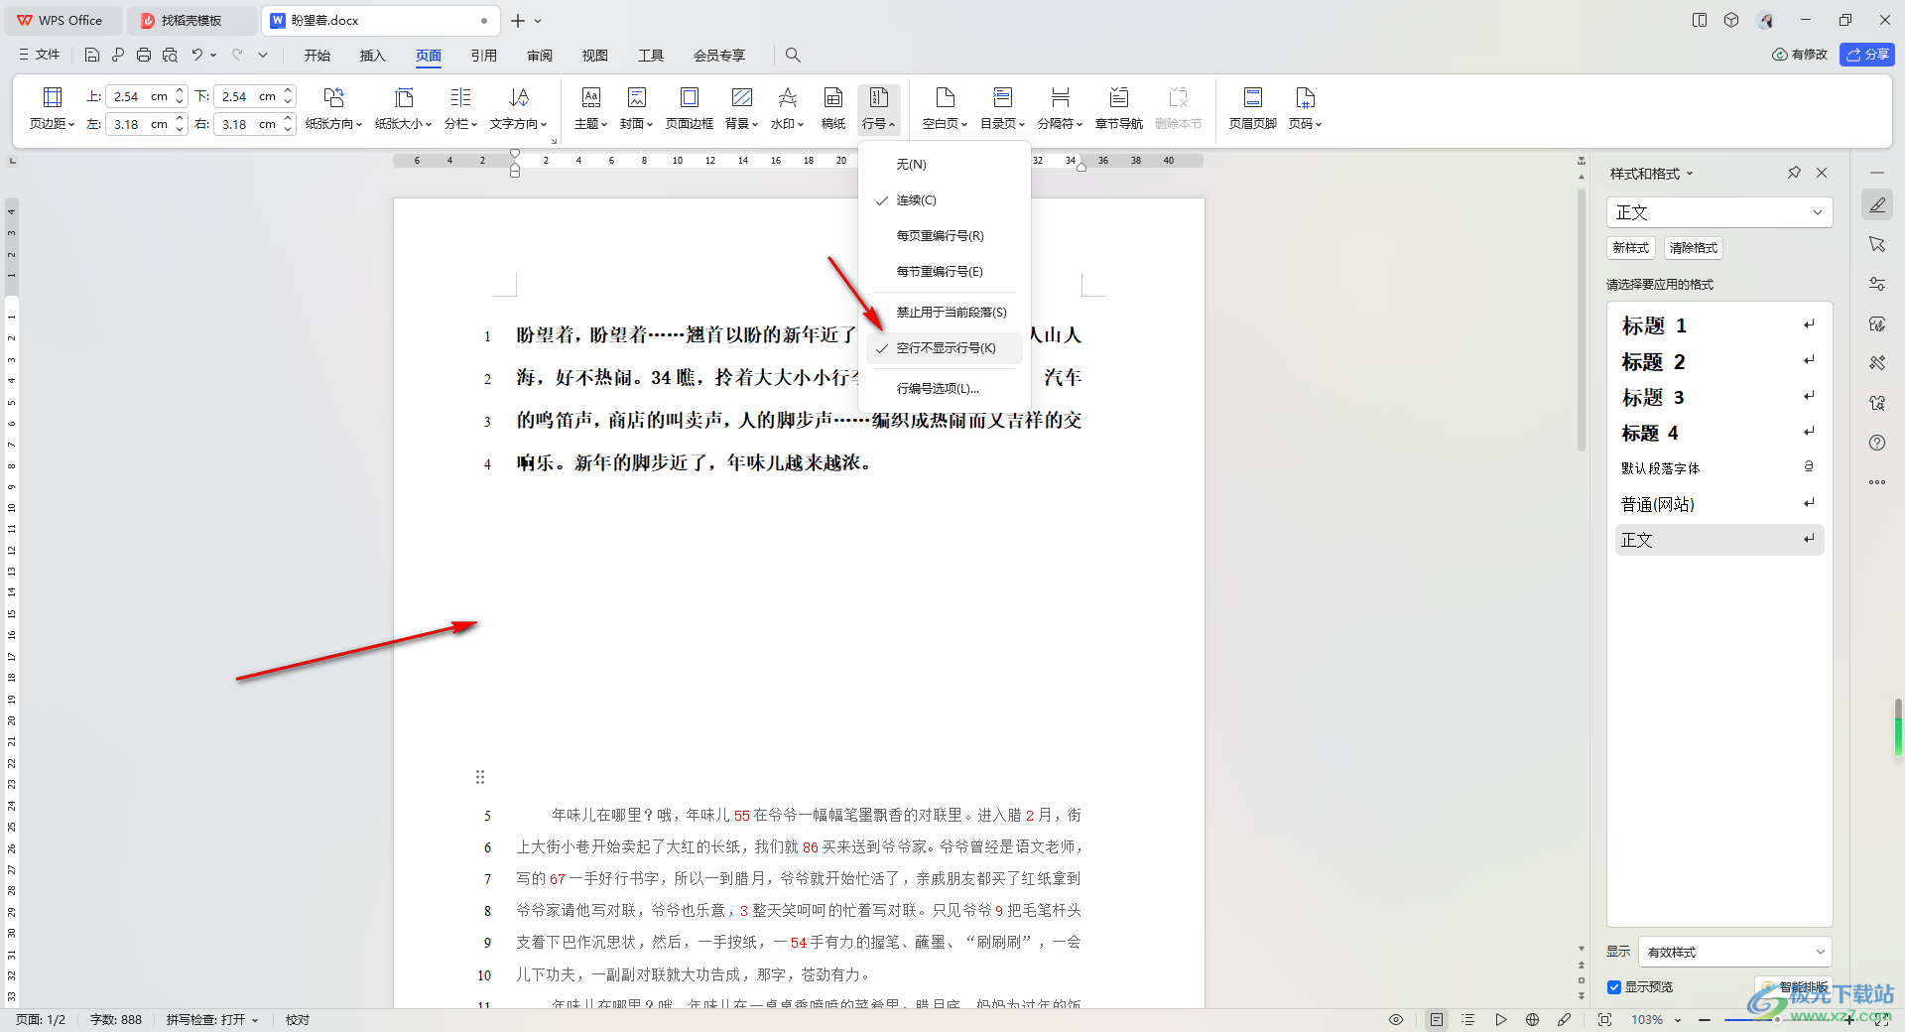This screenshot has width=1905, height=1032.
Task: Expand the Styles and Formatting title dropdown
Action: click(1690, 174)
